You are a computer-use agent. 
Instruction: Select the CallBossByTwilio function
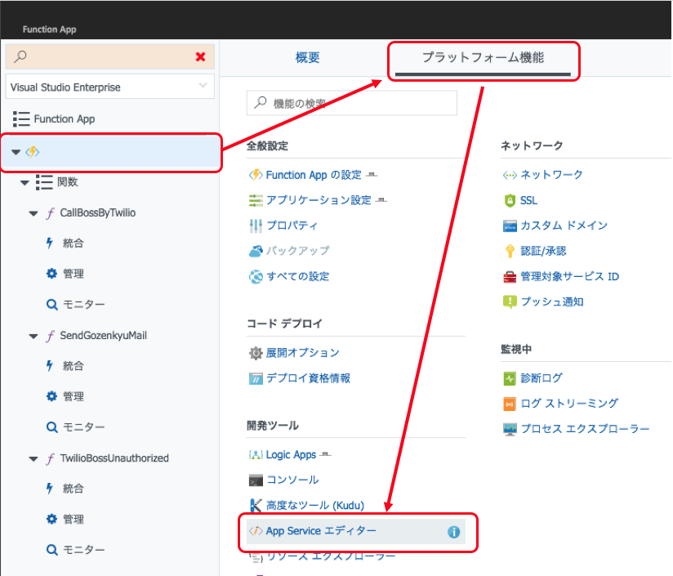[97, 213]
